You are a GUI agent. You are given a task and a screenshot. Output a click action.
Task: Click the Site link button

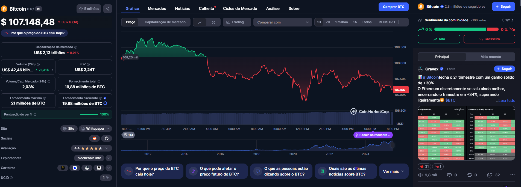[69, 129]
